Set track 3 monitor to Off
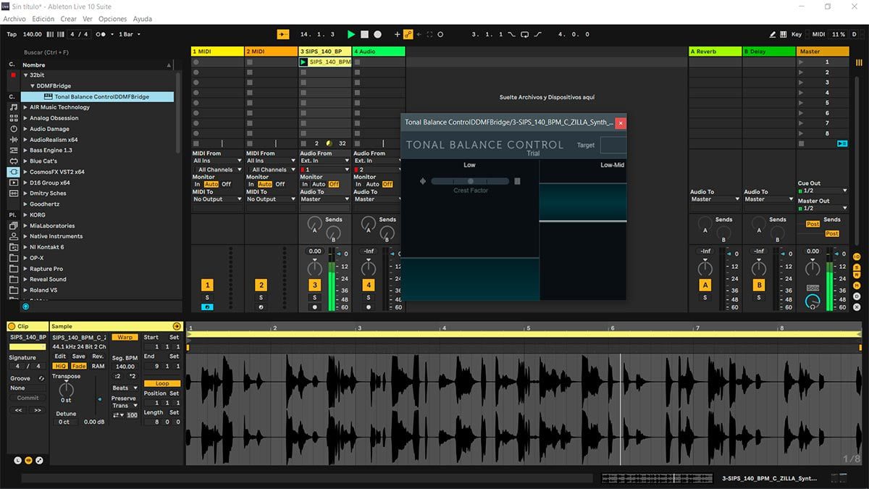This screenshot has height=489, width=869. tap(334, 184)
